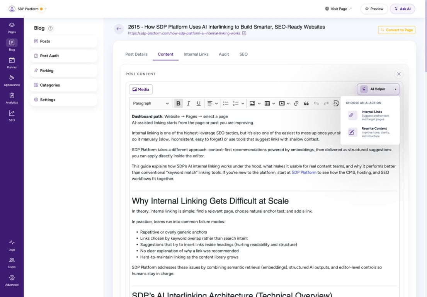Screen dimensions: 427x297
Task: Click the "Dashboard path:" text in the editor
Action: (x=147, y=116)
